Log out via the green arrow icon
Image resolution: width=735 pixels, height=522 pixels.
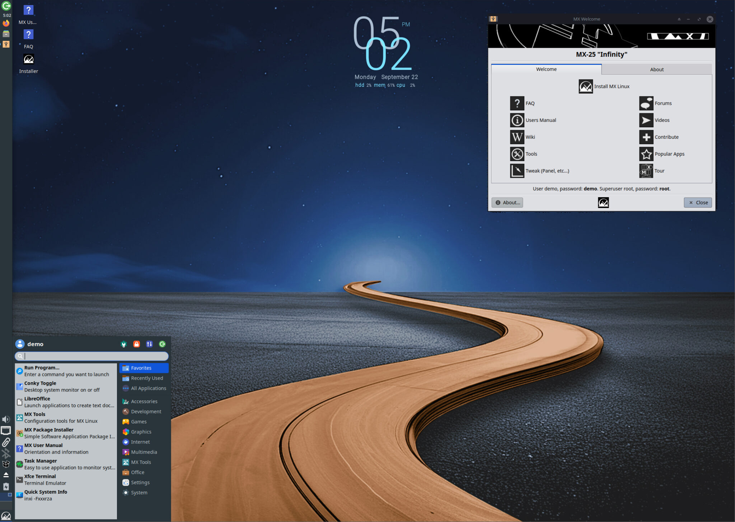(x=163, y=344)
